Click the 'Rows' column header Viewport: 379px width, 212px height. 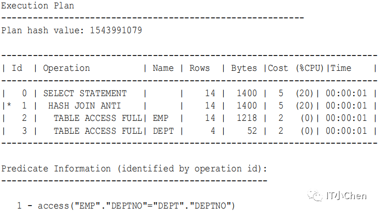199,68
